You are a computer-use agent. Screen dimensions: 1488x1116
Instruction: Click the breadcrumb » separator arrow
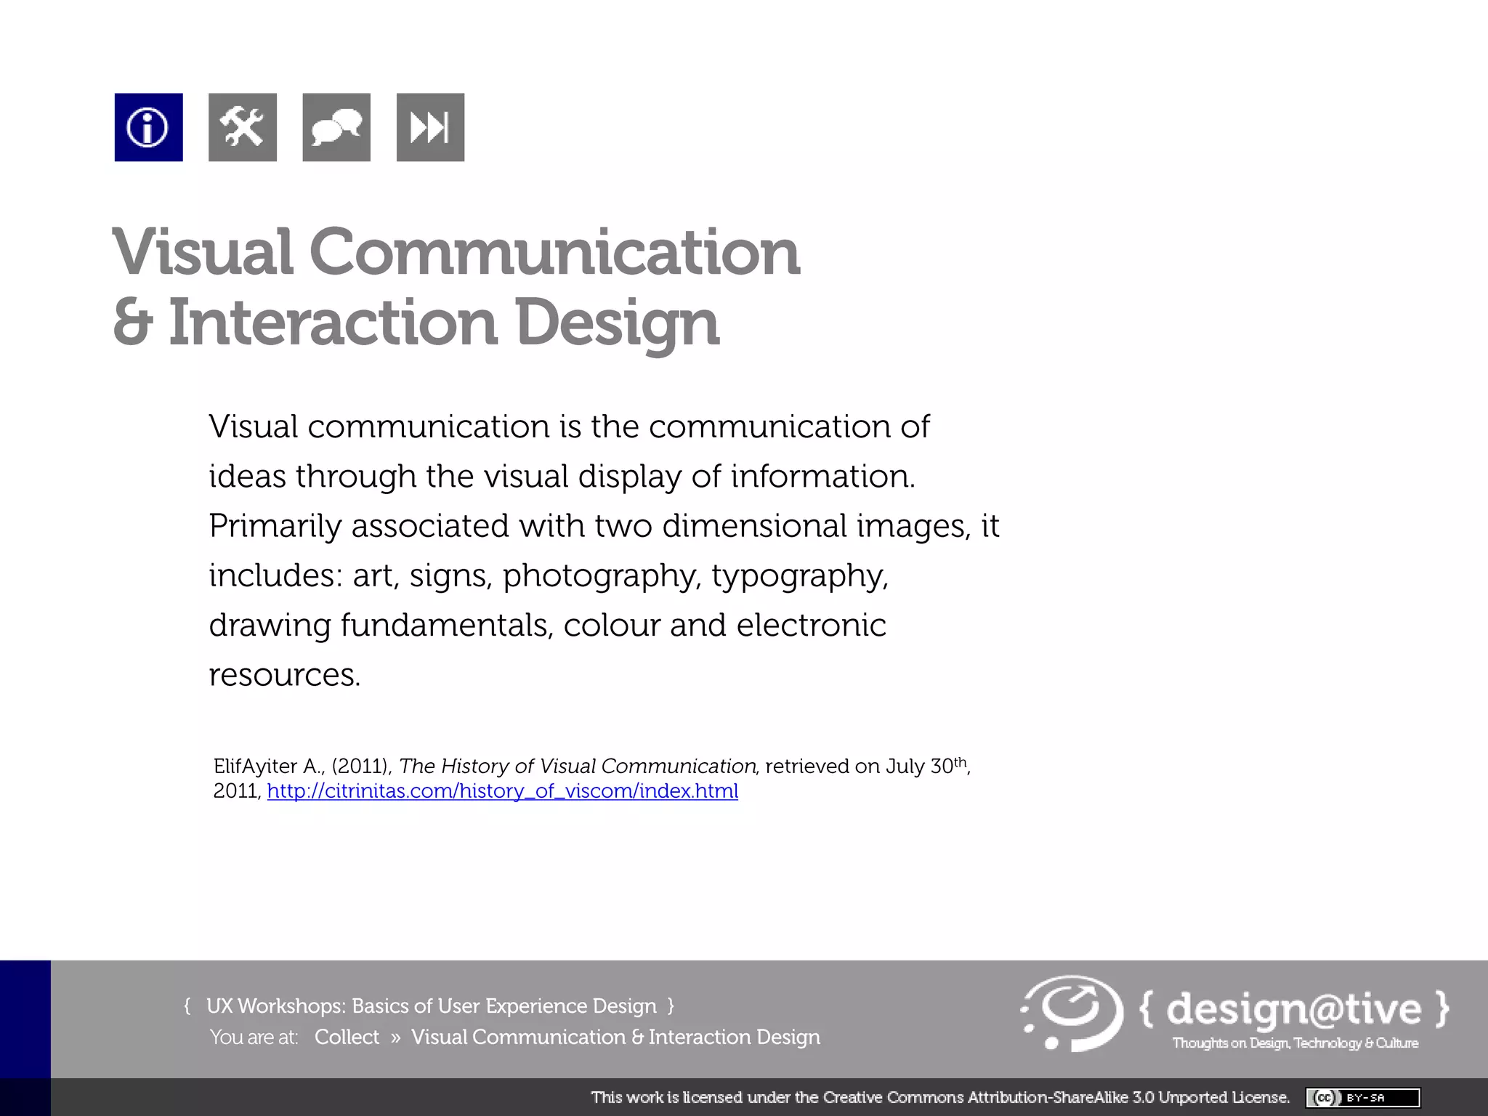[x=395, y=1038]
